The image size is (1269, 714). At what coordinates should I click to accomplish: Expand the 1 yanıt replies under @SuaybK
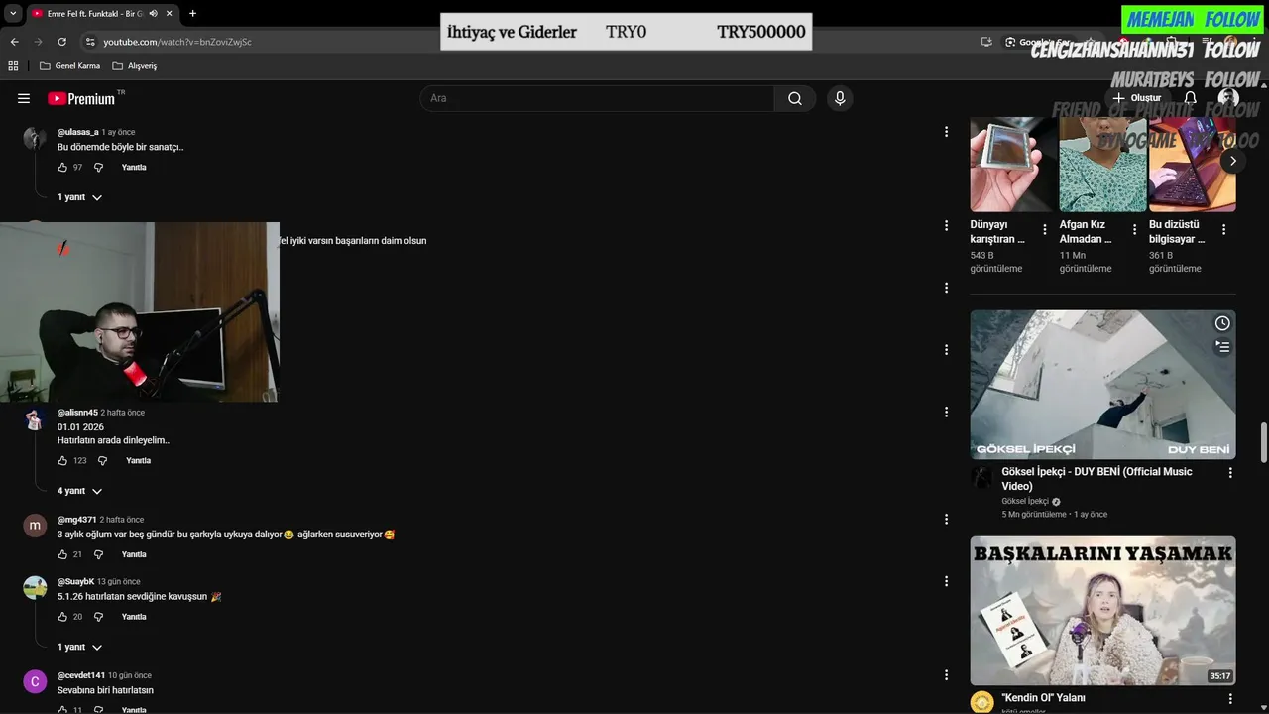click(79, 647)
